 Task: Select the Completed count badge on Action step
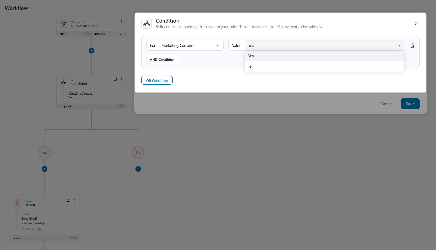[x=74, y=238]
